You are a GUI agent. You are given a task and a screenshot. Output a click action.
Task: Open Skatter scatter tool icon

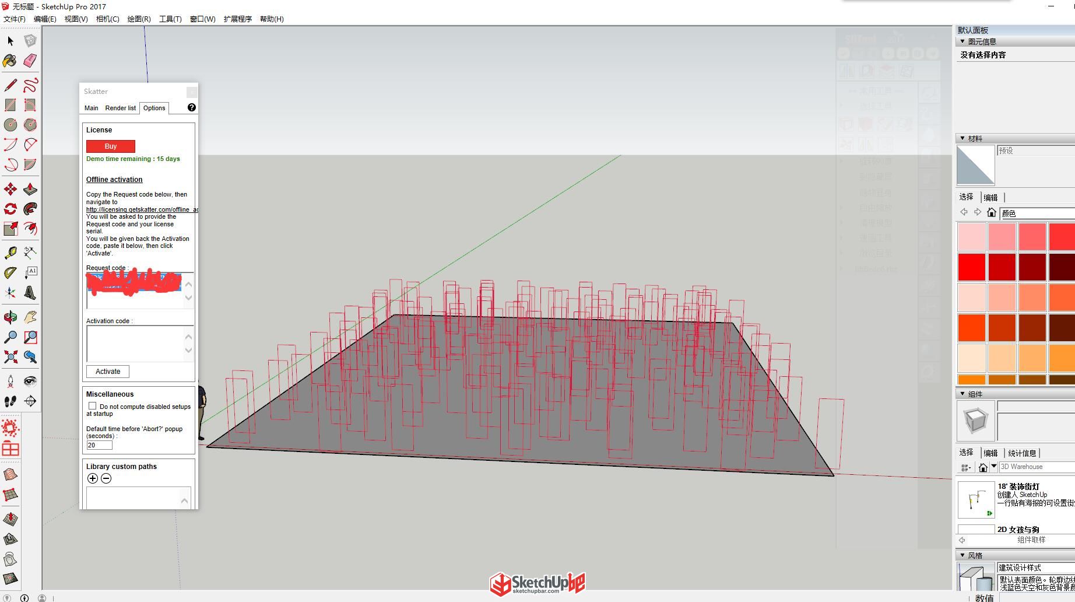tap(10, 428)
